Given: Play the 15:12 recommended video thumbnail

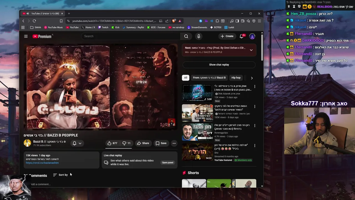Looking at the screenshot, I should pos(197,113).
